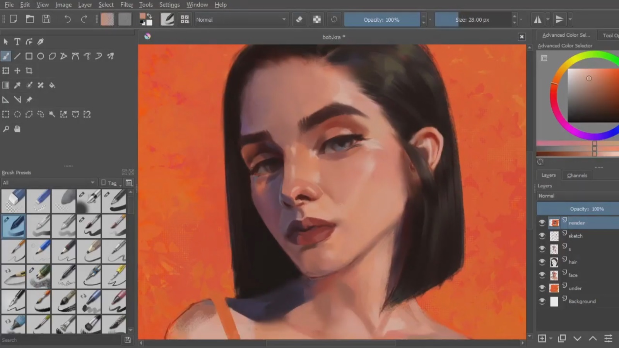Viewport: 619px width, 348px height.
Task: Select the Pan hand tool
Action: (17, 129)
